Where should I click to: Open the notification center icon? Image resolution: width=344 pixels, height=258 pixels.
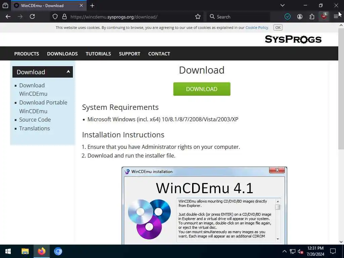click(333, 251)
